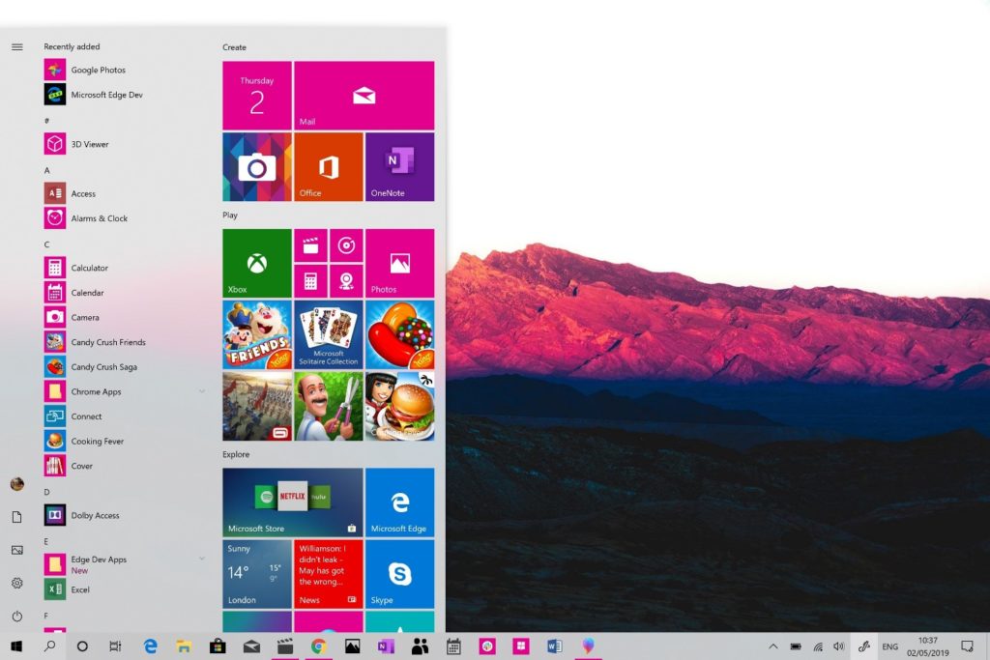
Task: Open the Microsoft Store tile
Action: coord(292,502)
